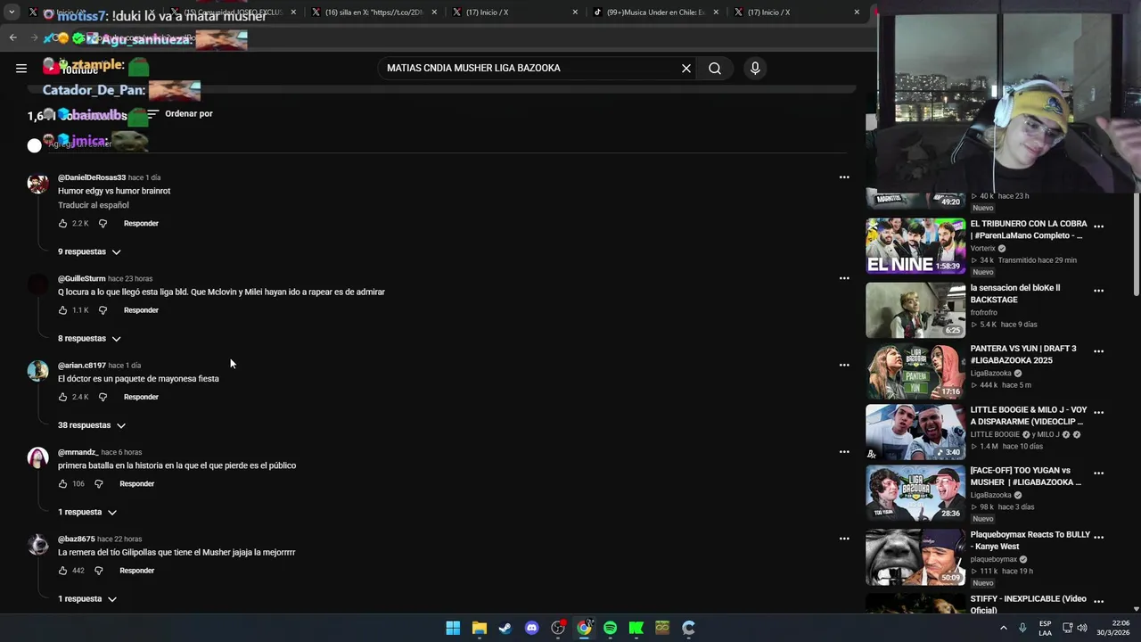Open the @GuilleSturm channel link
The width and height of the screenshot is (1141, 642).
point(82,279)
